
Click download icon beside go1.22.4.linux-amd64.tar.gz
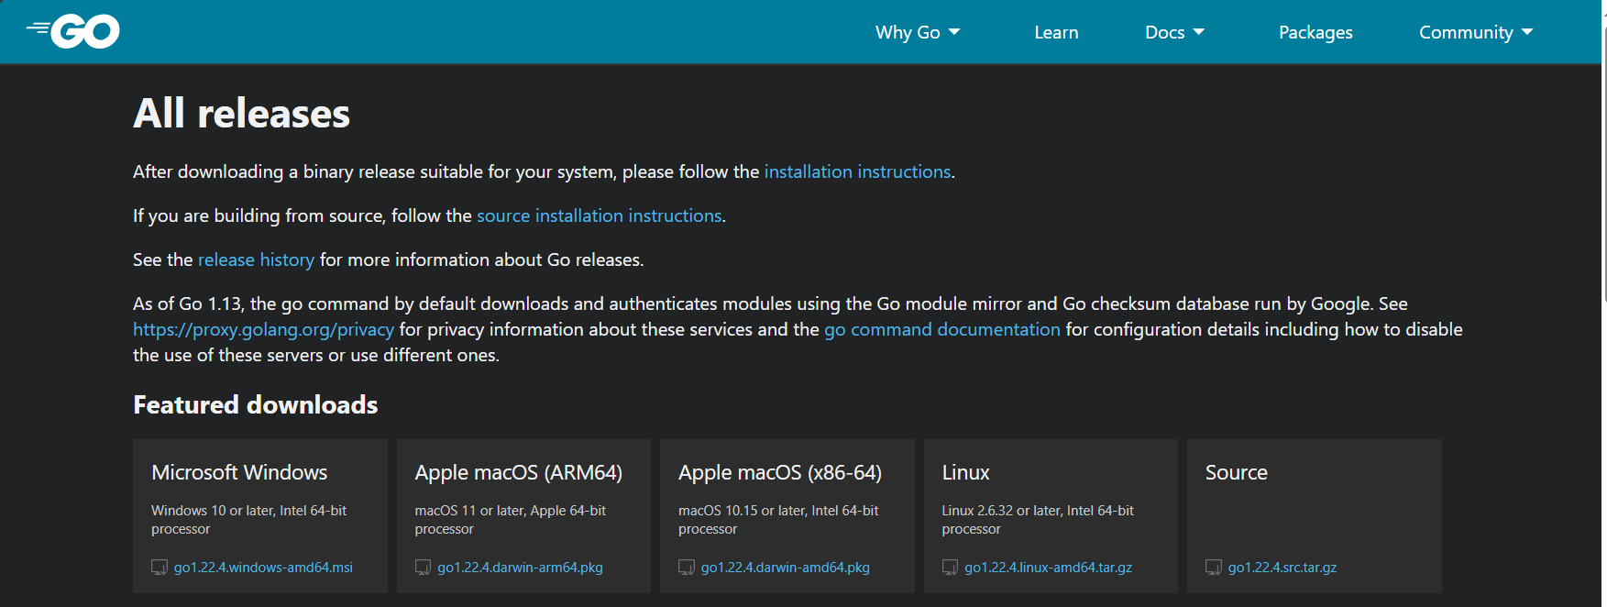[x=950, y=568]
